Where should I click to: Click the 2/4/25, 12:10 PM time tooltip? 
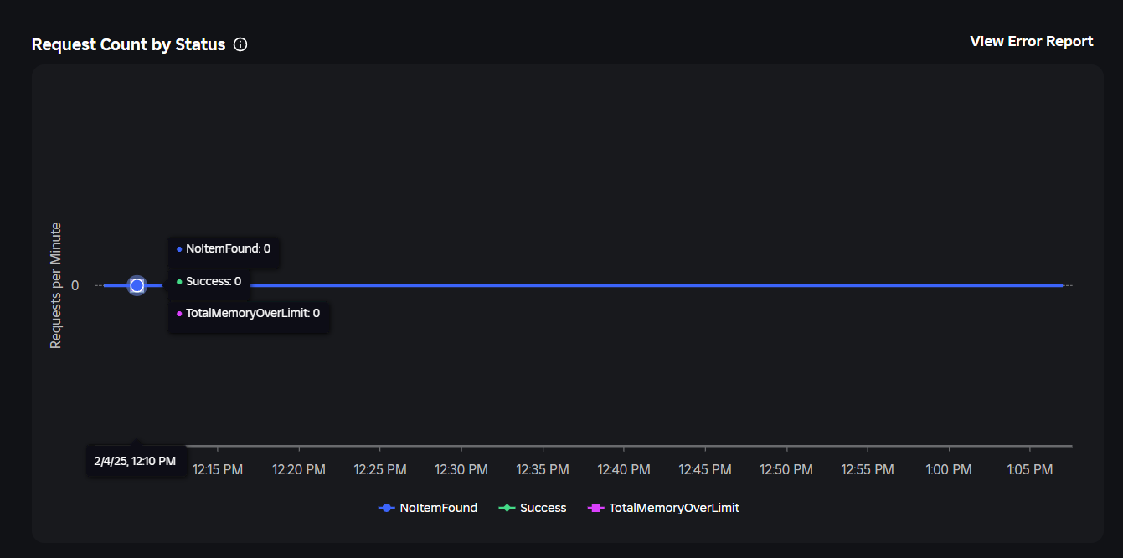click(136, 461)
